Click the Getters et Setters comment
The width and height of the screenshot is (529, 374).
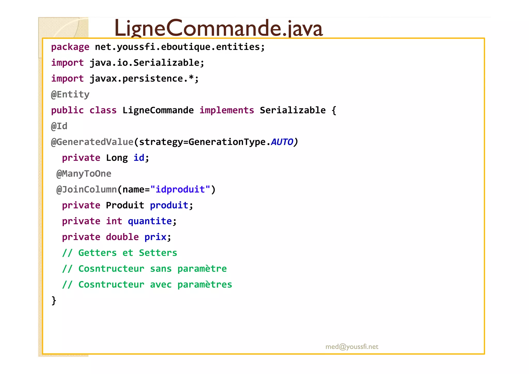[120, 253]
